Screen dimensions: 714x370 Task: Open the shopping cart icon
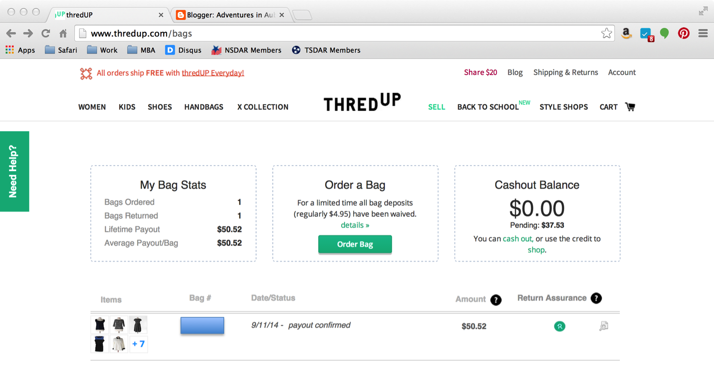630,107
